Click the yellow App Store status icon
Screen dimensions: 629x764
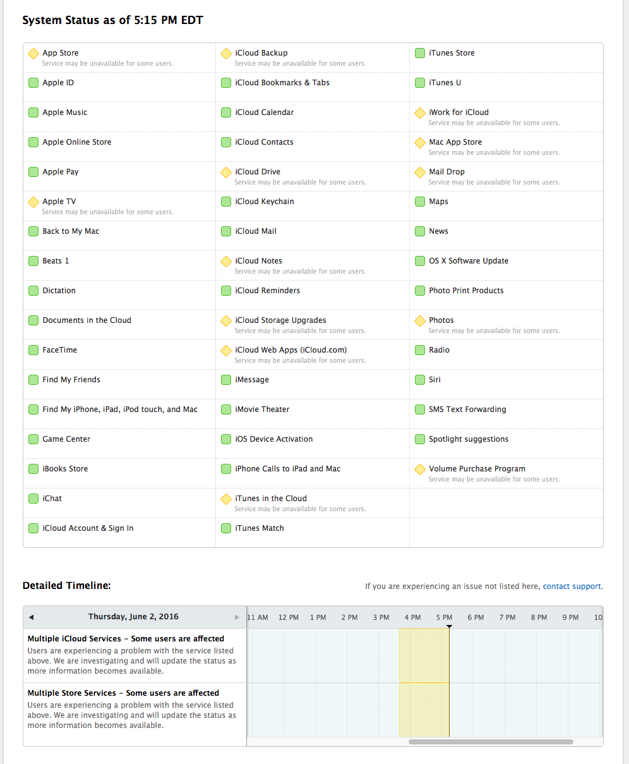(33, 54)
